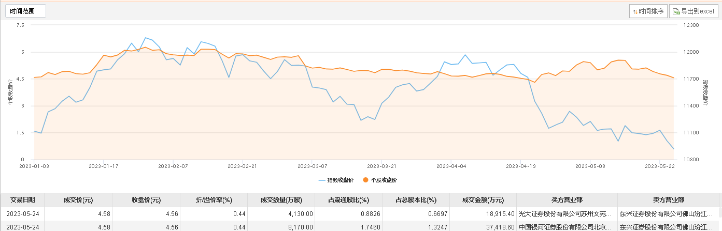Click the 卖方营业部 column header
This screenshot has height=231, width=722.
[668, 200]
